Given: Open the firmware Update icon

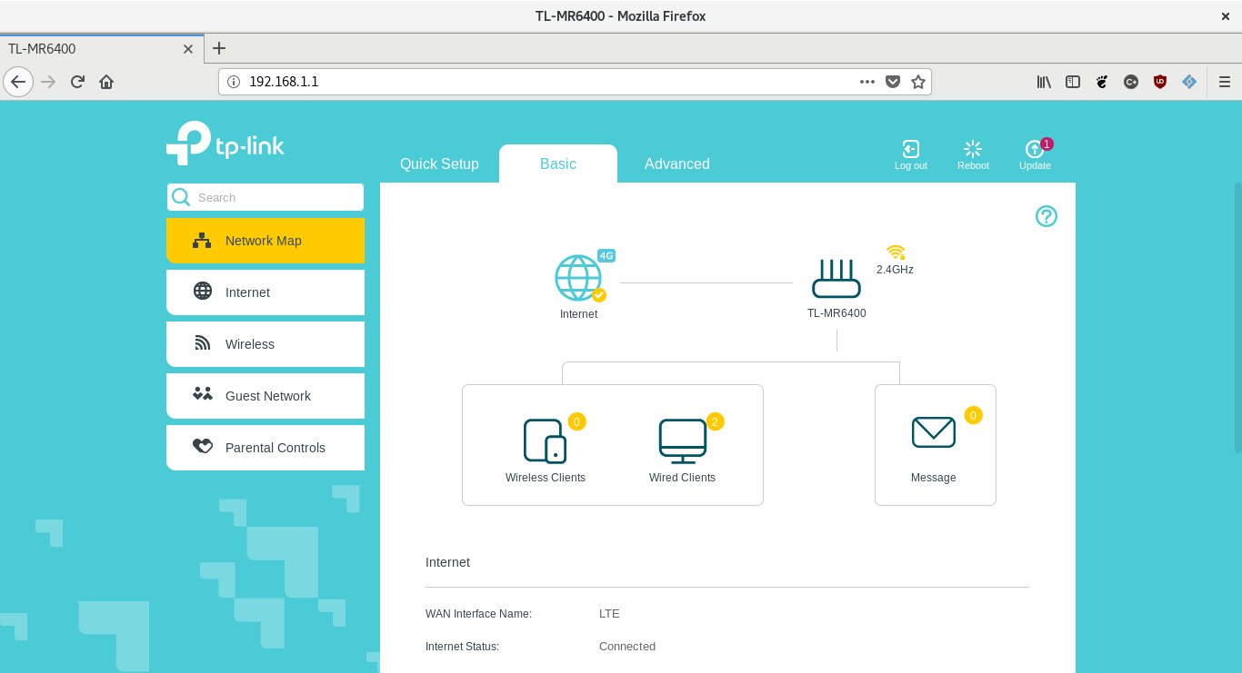Looking at the screenshot, I should pos(1034,150).
